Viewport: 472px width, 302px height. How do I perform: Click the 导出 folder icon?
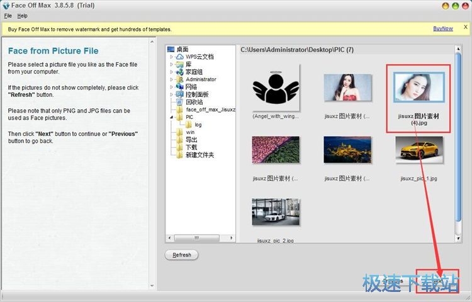(x=180, y=140)
